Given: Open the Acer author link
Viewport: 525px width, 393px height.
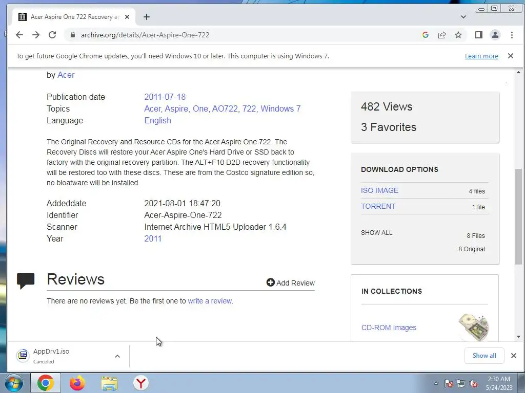Looking at the screenshot, I should (66, 75).
